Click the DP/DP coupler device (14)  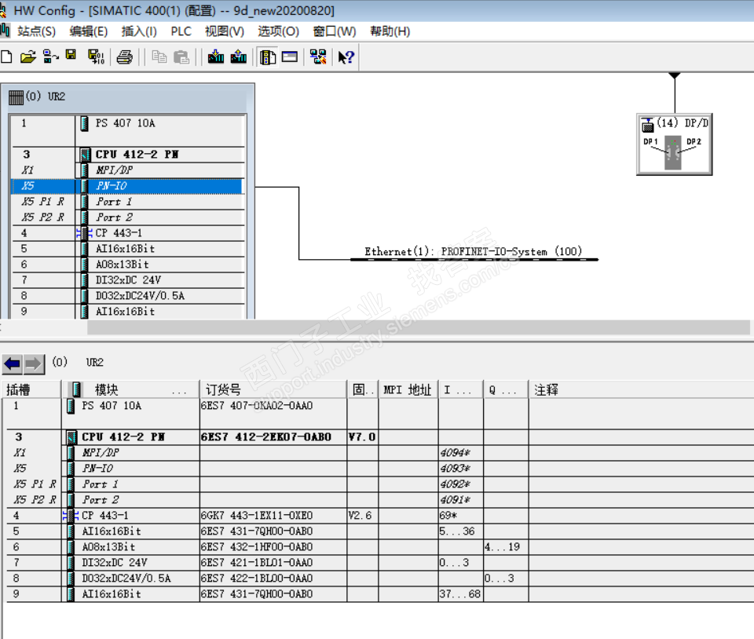tap(674, 144)
